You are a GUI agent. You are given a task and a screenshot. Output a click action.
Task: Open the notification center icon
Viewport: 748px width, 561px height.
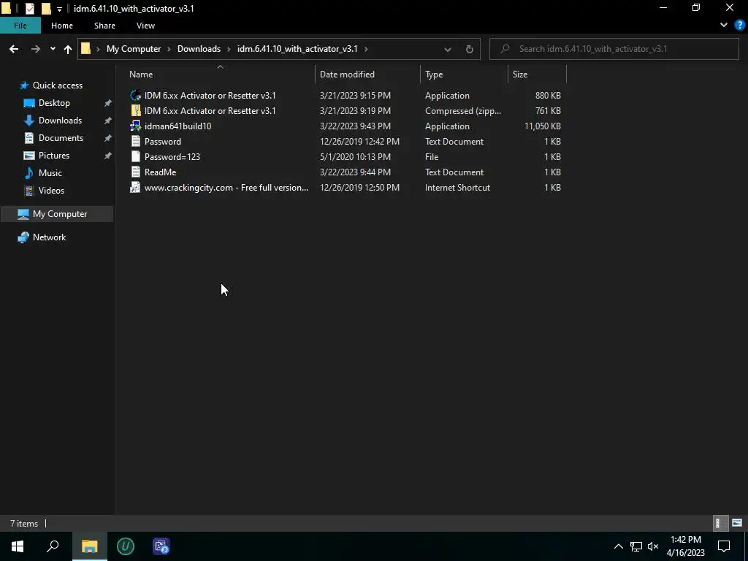[724, 546]
